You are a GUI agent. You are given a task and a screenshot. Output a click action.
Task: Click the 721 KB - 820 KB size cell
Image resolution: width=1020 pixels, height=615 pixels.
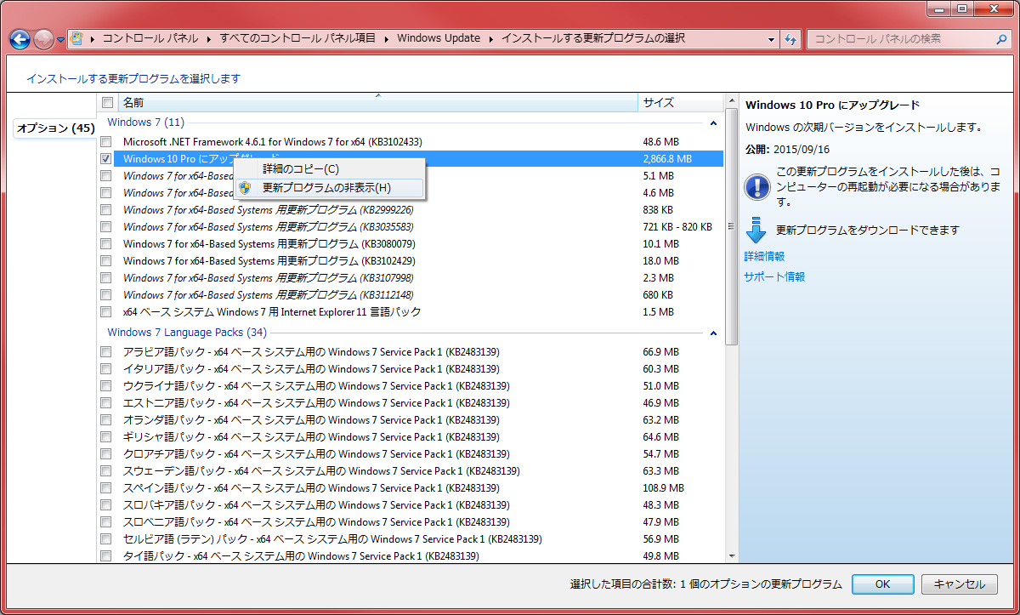click(x=677, y=227)
